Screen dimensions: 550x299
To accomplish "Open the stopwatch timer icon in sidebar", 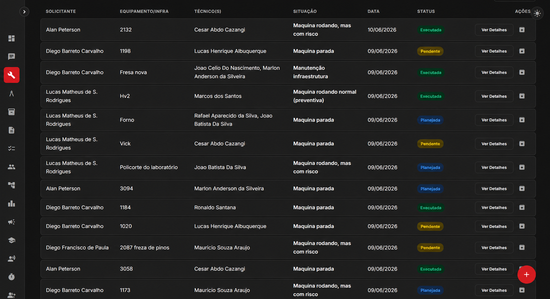I will pyautogui.click(x=12, y=277).
